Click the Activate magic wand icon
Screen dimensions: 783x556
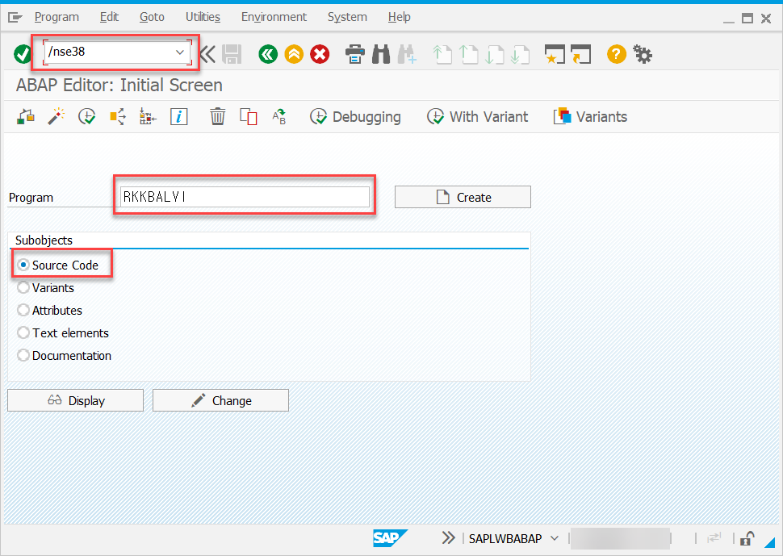pos(57,116)
